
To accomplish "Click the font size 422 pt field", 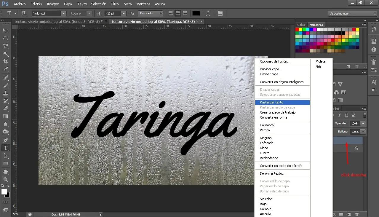I will (113, 13).
